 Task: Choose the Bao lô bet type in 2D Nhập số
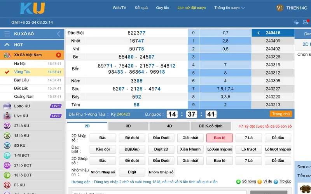point(219,138)
